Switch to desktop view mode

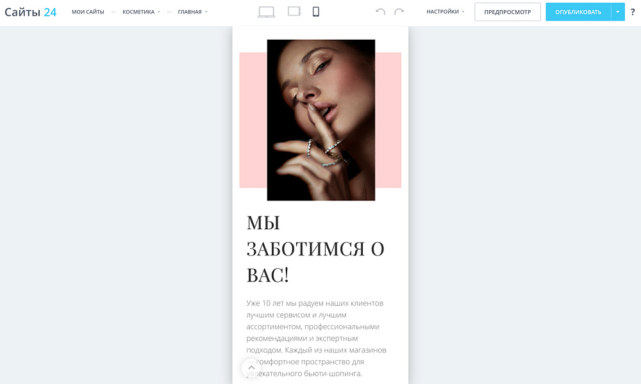coord(267,11)
